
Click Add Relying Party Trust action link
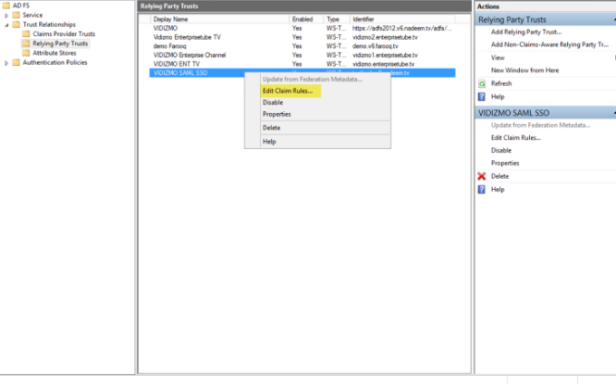click(525, 32)
